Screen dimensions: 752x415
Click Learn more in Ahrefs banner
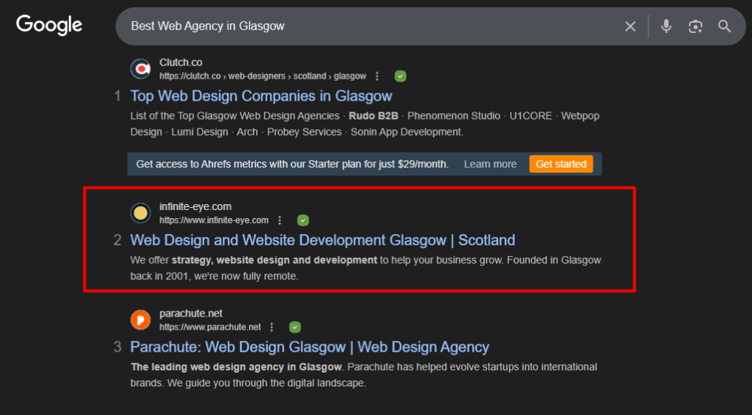click(x=490, y=164)
